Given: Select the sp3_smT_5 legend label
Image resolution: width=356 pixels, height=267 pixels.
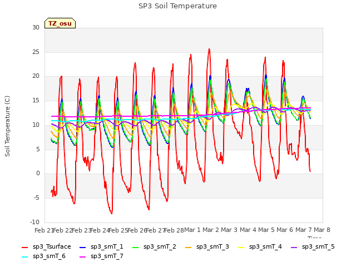Looking at the screenshot, I should click(x=318, y=247).
